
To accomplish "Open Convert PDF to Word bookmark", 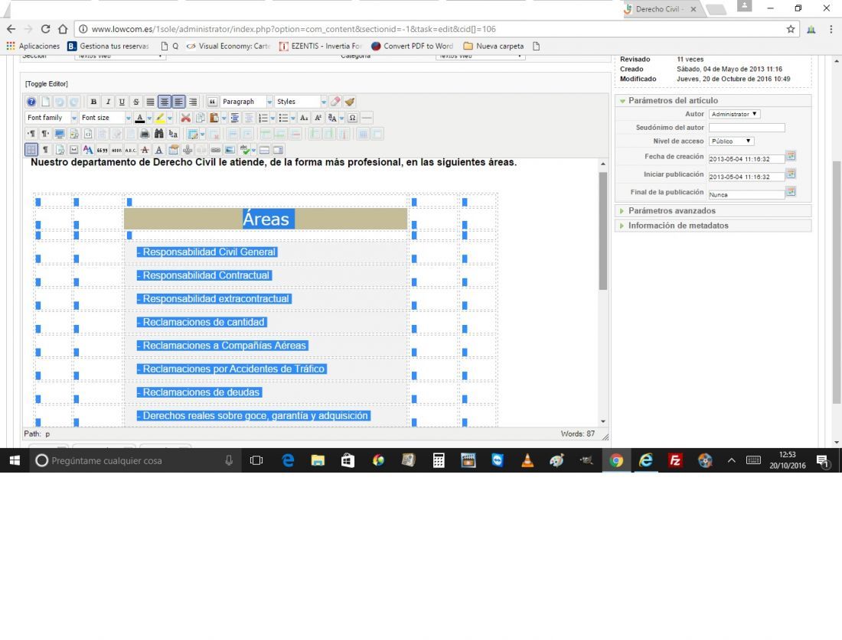I will (413, 46).
